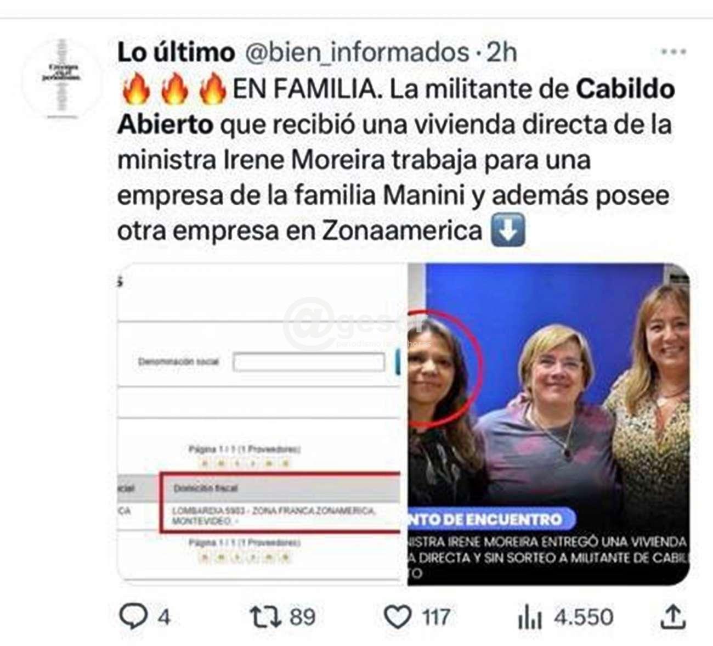
Task: Like the tweet with heart icon
Action: point(398,617)
